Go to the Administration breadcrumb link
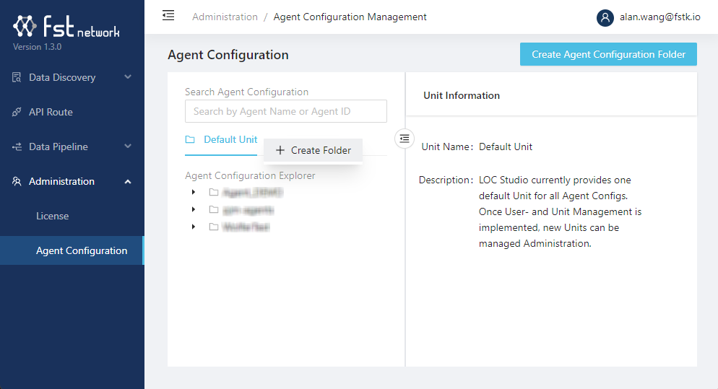The width and height of the screenshot is (718, 389). [x=225, y=17]
